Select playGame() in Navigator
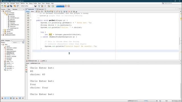The height and width of the screenshot is (102, 182). tap(9, 58)
